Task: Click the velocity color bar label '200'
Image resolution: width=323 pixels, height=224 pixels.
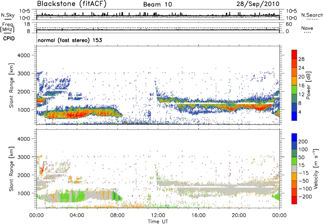Action: coord(303,142)
